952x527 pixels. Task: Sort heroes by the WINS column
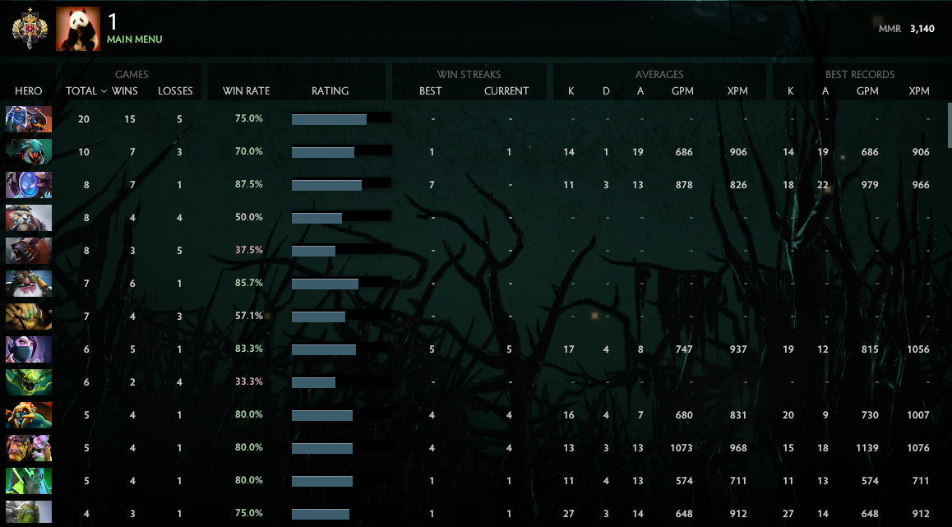coord(125,91)
